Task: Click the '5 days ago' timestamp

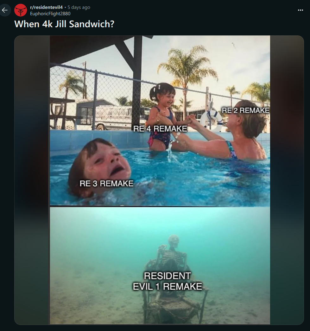Action: point(79,7)
